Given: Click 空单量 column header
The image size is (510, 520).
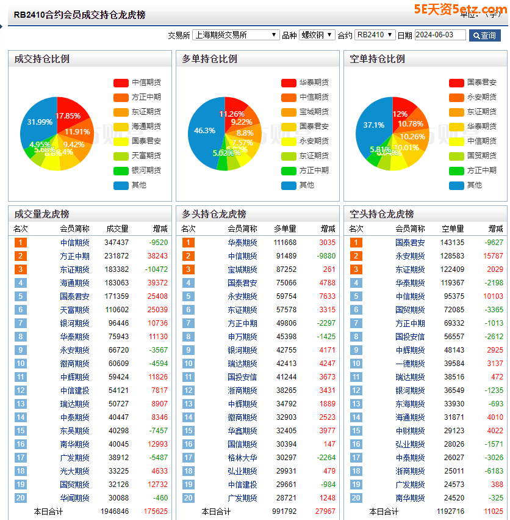Looking at the screenshot, I should click(453, 229).
